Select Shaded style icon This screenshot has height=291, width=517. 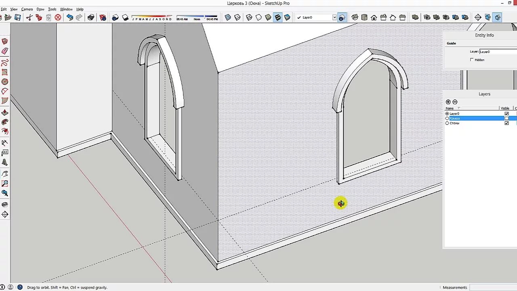click(x=268, y=17)
